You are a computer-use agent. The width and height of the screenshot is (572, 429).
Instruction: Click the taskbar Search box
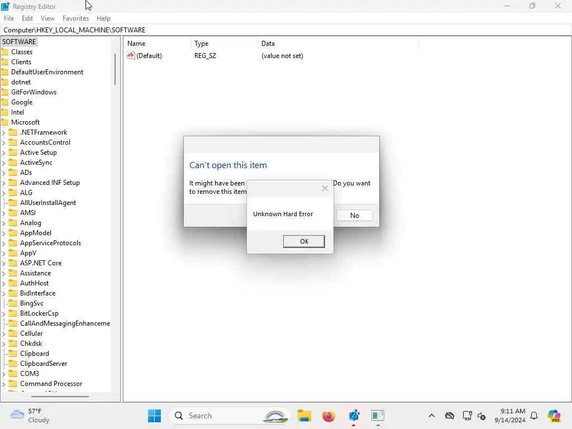click(x=230, y=416)
